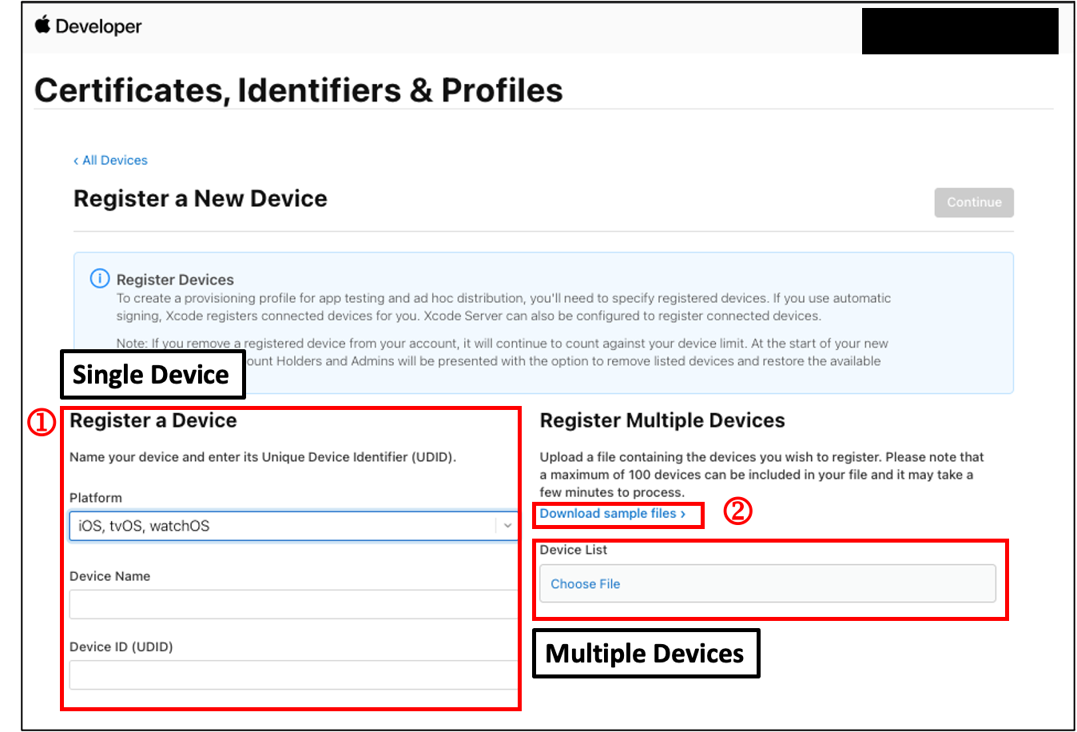The width and height of the screenshot is (1077, 732).
Task: Click the Certificates, Identifiers & Profiles title
Action: pos(298,90)
